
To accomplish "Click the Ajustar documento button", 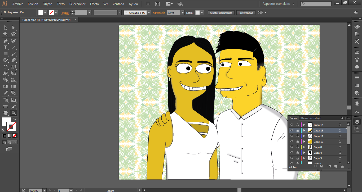I will [221, 13].
